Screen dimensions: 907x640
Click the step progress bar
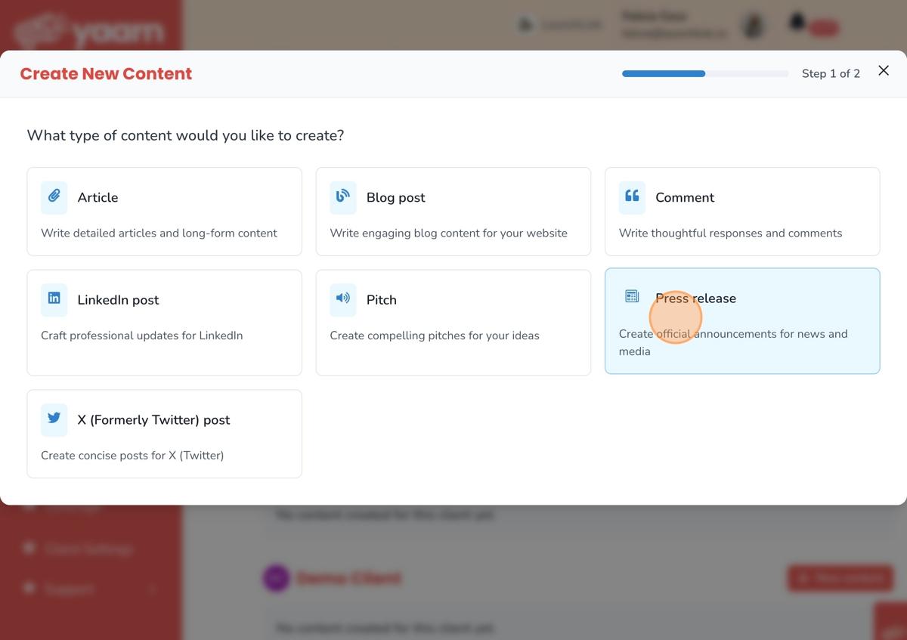click(704, 73)
